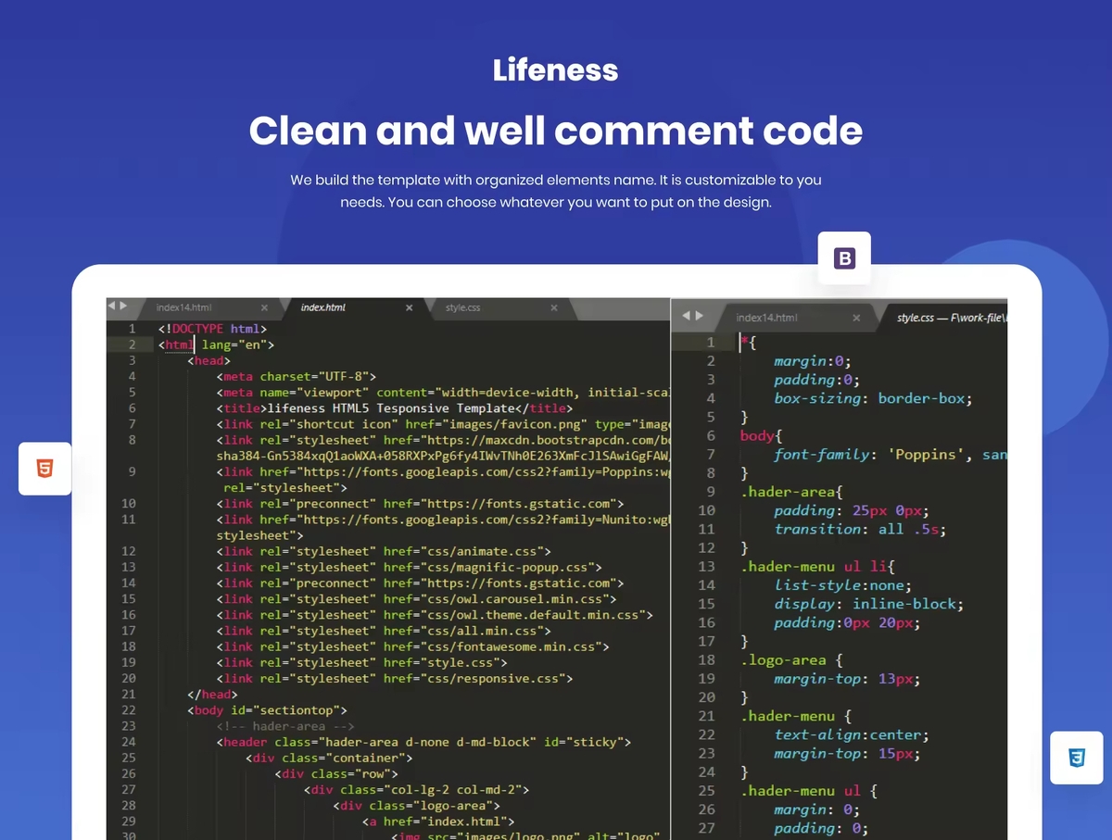
Task: Click the Bootstrap logo badge
Action: [844, 258]
